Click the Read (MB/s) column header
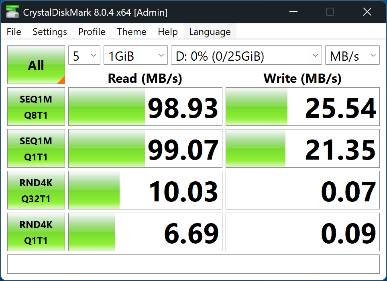The height and width of the screenshot is (281, 387). [x=145, y=78]
